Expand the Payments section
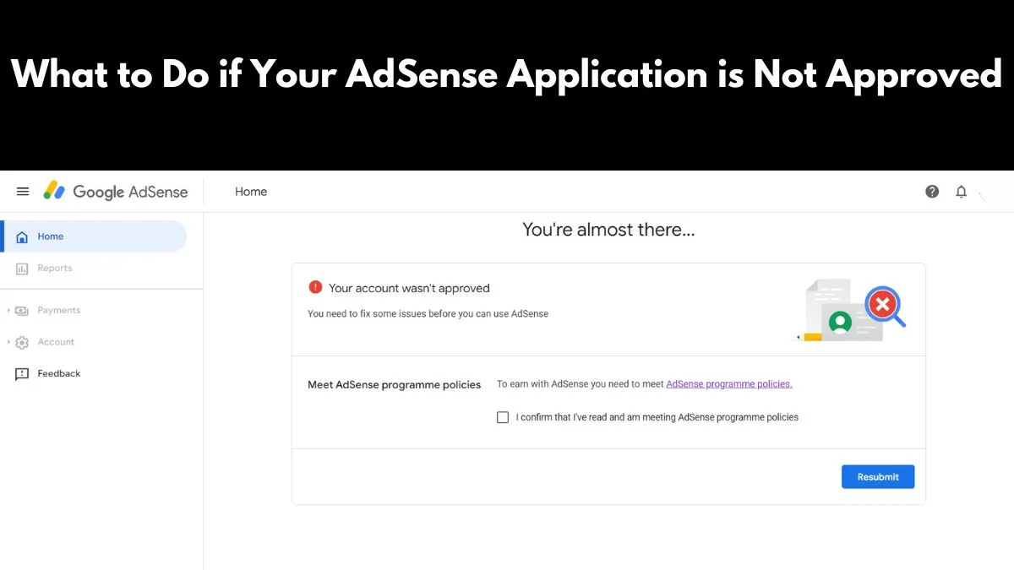The width and height of the screenshot is (1014, 570). (8, 310)
